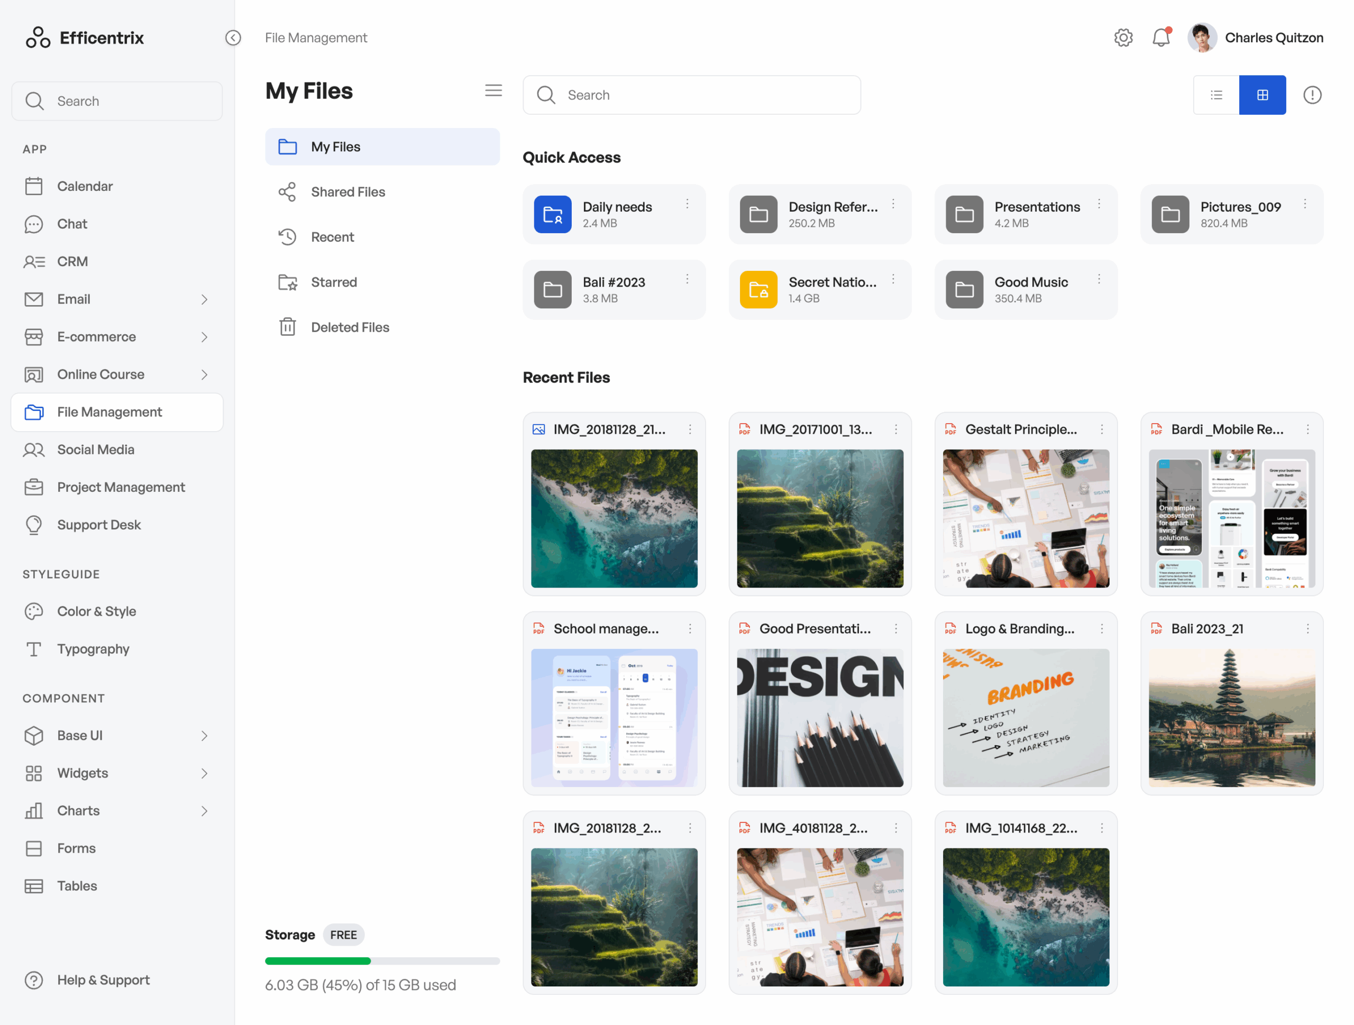Open the Chat app from sidebar
The height and width of the screenshot is (1025, 1354).
point(71,223)
